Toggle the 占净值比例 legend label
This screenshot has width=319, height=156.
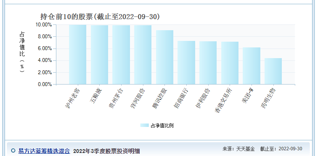tap(162, 125)
